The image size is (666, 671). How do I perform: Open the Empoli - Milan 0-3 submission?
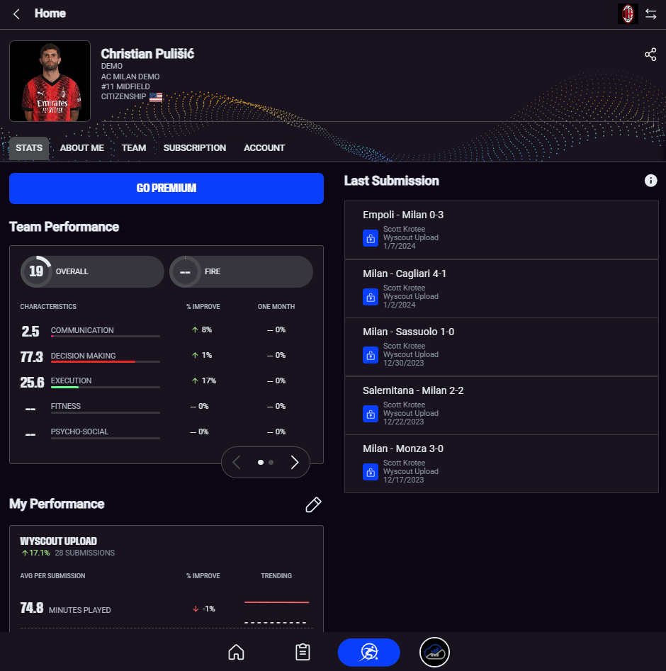point(501,230)
